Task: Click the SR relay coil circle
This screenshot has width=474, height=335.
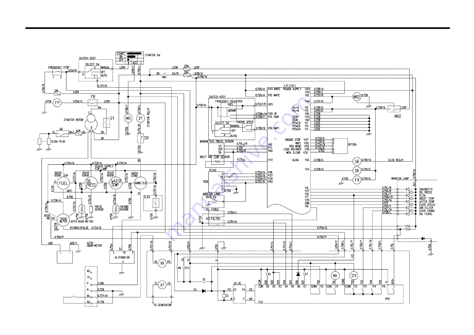Action: (x=357, y=171)
